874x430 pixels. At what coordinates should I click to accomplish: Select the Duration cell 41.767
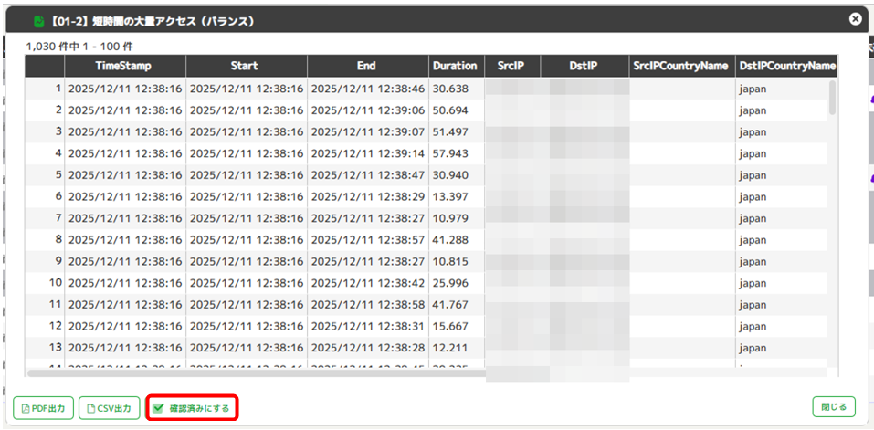tap(457, 305)
